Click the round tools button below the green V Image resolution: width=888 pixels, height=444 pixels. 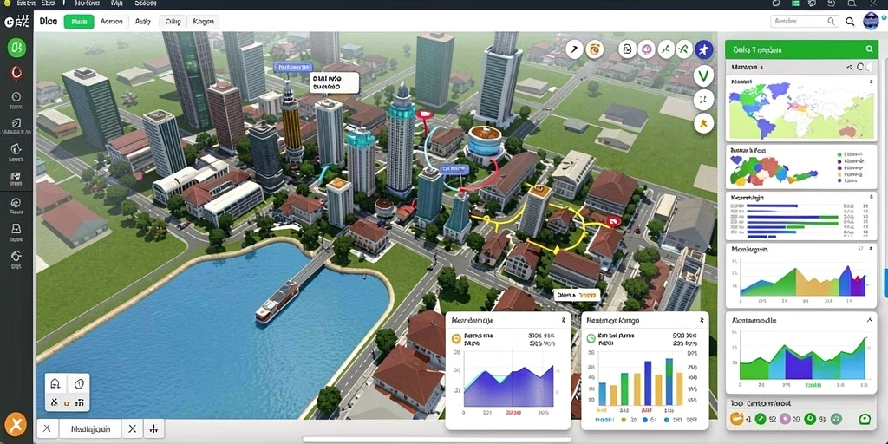point(703,100)
